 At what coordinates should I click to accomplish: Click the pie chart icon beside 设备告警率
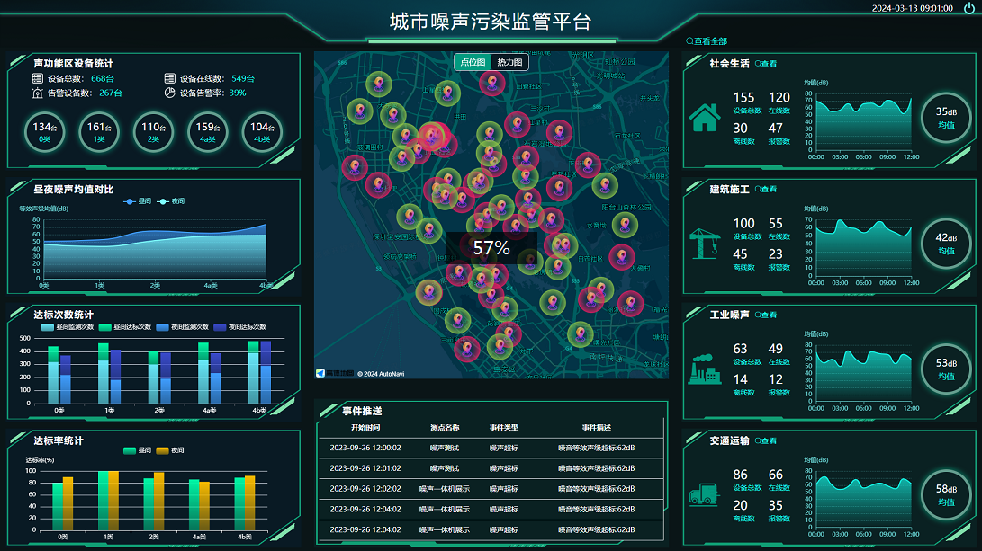click(170, 93)
